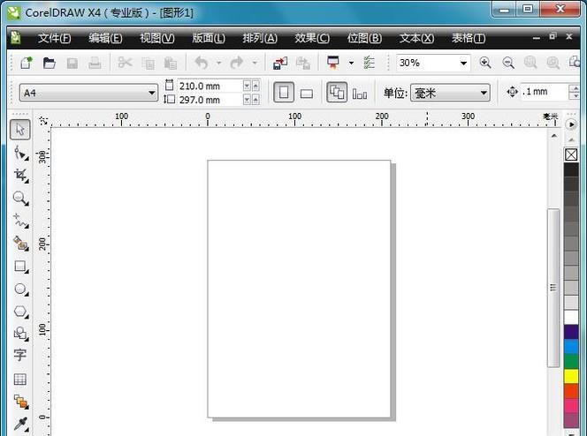Open the 效果(C) menu
This screenshot has width=587, height=436.
coord(311,38)
